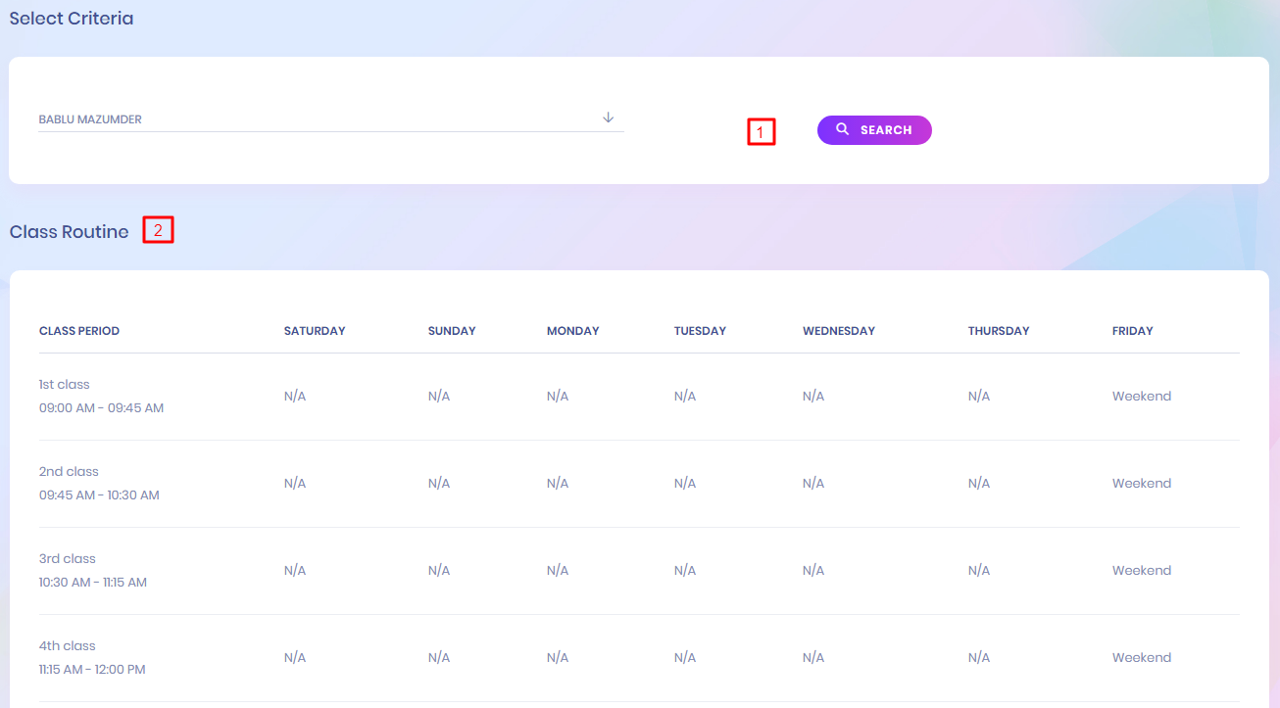Click the dropdown arrow beside Bablu Mazumder
The image size is (1280, 708).
pyautogui.click(x=608, y=118)
